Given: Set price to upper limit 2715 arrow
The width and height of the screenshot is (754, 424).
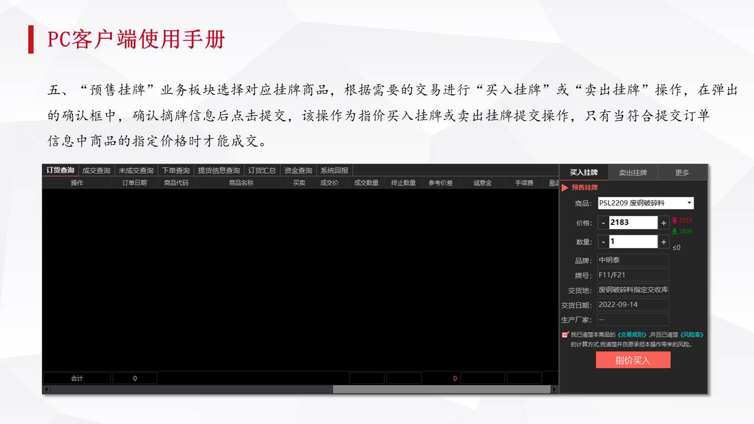Looking at the screenshot, I should click(x=675, y=220).
